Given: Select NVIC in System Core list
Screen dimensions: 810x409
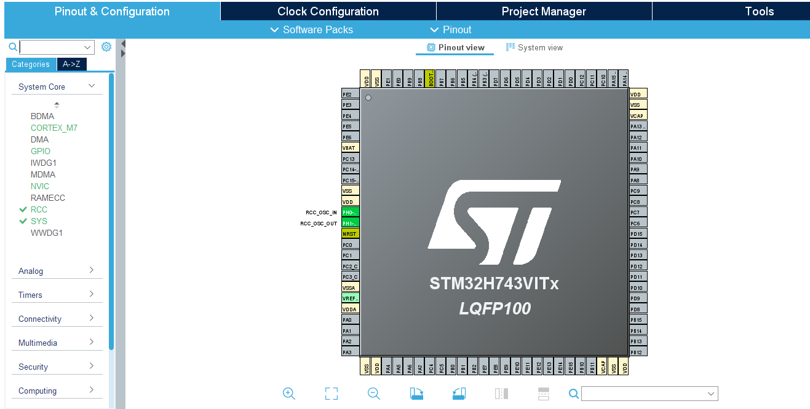Looking at the screenshot, I should tap(40, 186).
